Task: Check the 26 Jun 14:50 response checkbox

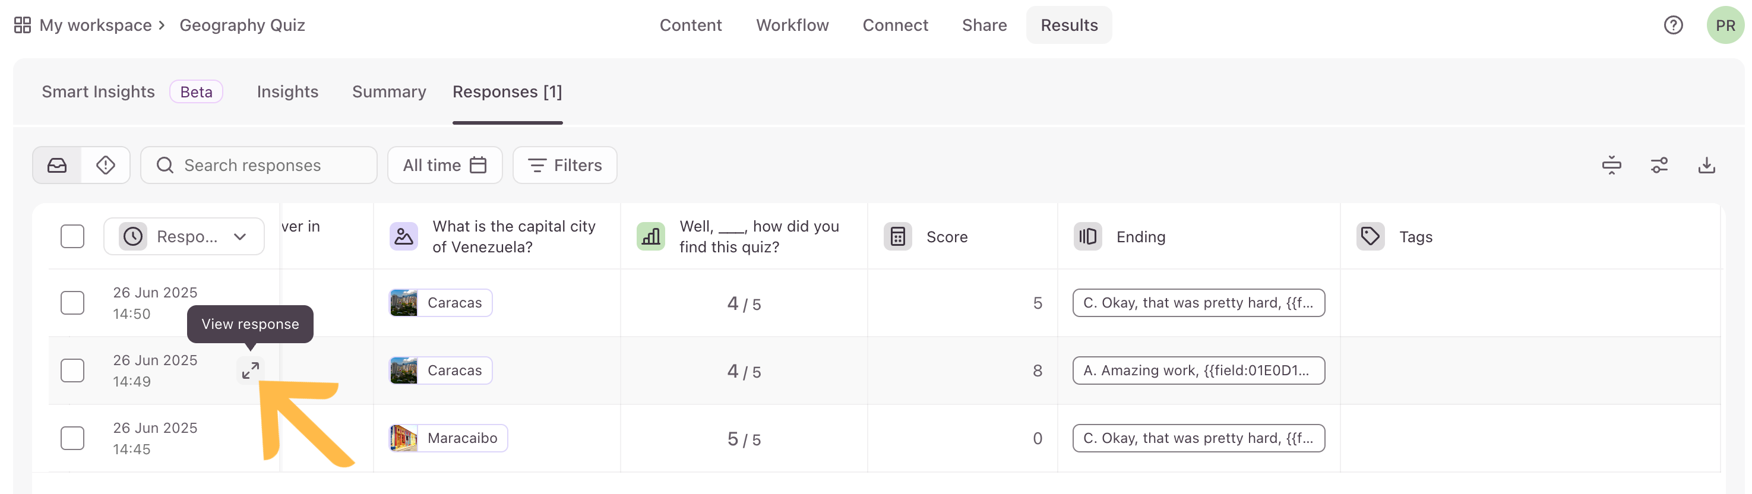Action: (72, 303)
